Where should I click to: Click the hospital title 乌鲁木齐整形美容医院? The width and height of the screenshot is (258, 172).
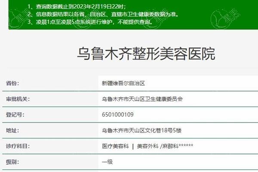(x=146, y=54)
